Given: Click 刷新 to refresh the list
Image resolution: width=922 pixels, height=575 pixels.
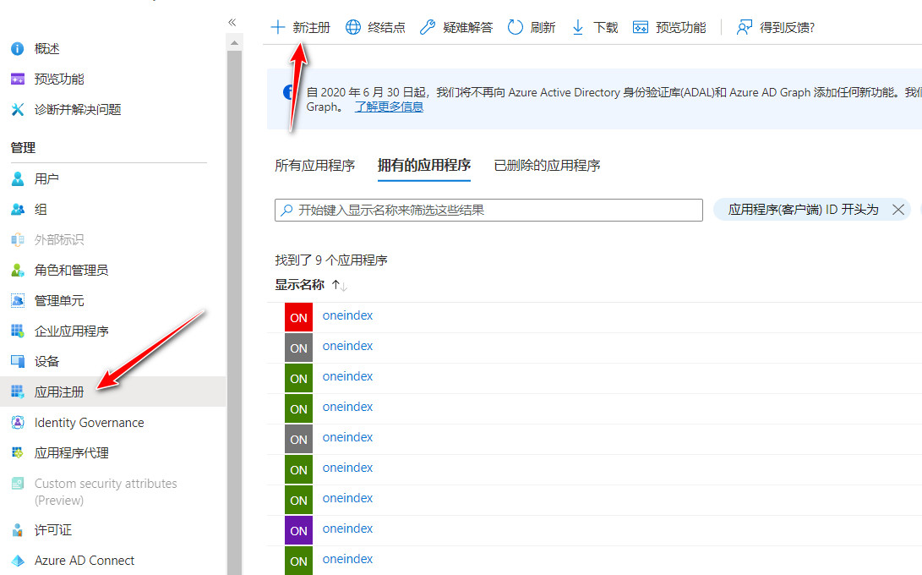Looking at the screenshot, I should tap(532, 28).
